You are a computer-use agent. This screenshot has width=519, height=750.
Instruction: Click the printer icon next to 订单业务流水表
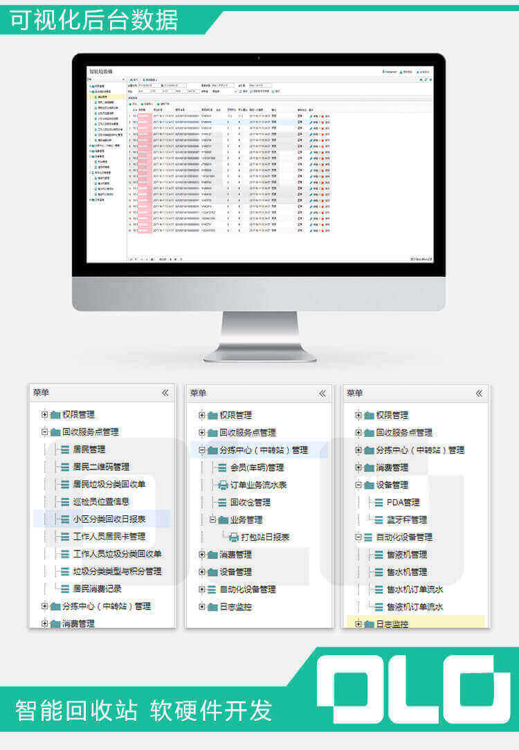point(222,485)
